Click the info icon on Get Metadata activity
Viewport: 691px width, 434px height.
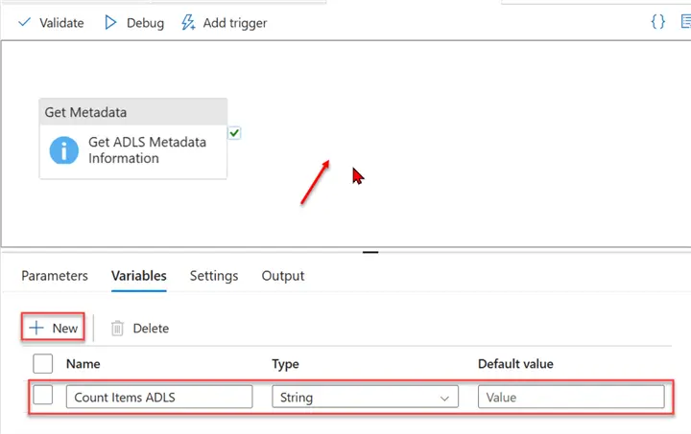pos(63,150)
